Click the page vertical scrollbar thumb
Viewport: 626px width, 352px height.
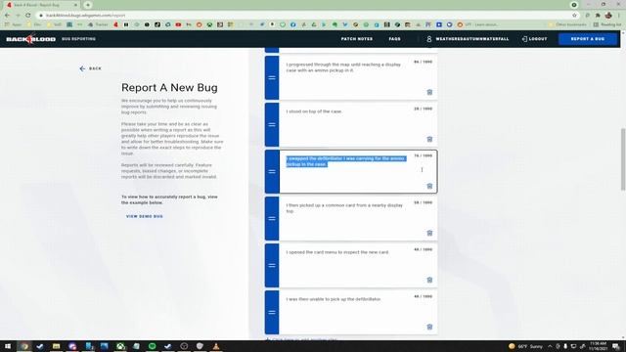coord(623,159)
